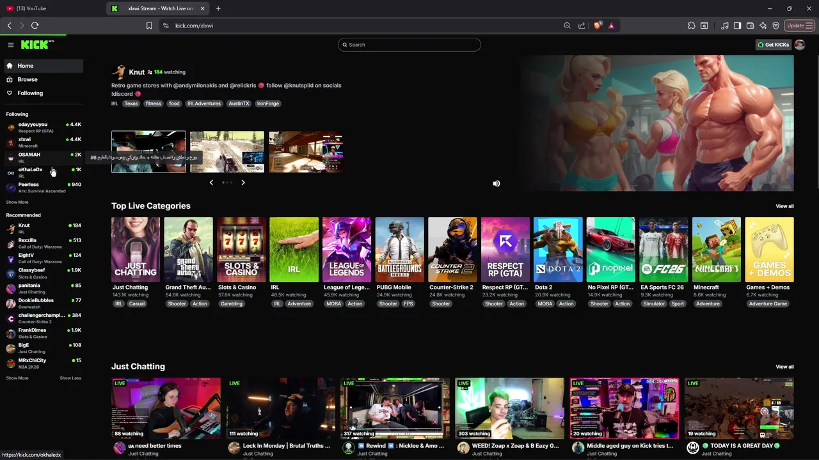Image resolution: width=819 pixels, height=460 pixels.
Task: Open Minecraft category card
Action: pyautogui.click(x=717, y=250)
